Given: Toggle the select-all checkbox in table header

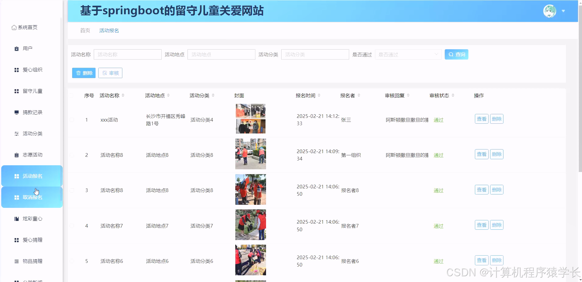Looking at the screenshot, I should click(x=72, y=95).
